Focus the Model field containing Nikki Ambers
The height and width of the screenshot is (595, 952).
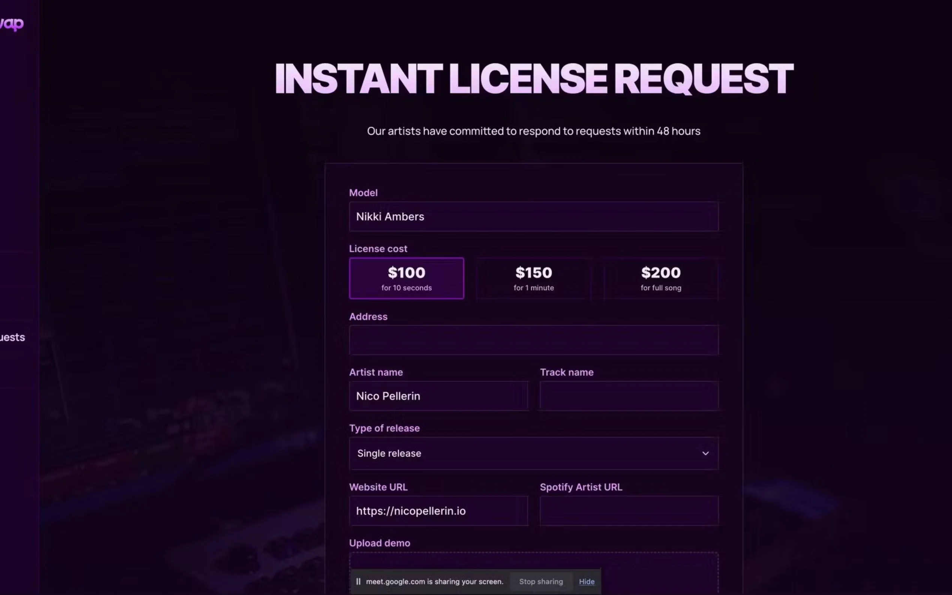(533, 217)
